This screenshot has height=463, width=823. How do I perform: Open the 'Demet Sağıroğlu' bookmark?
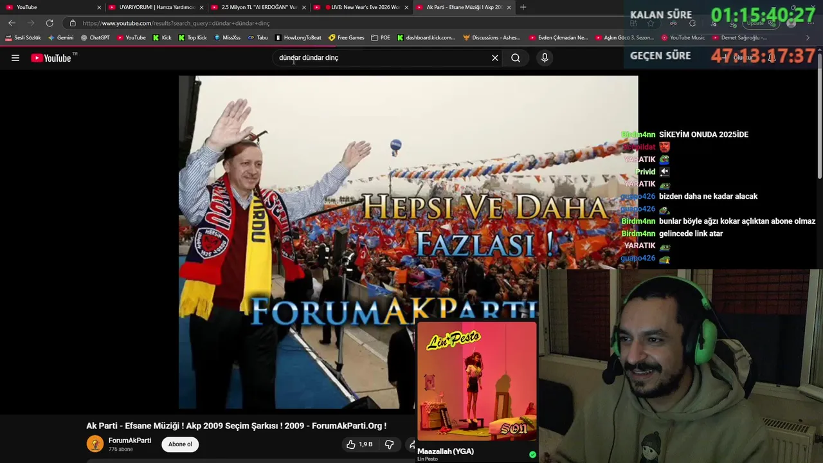tap(739, 38)
